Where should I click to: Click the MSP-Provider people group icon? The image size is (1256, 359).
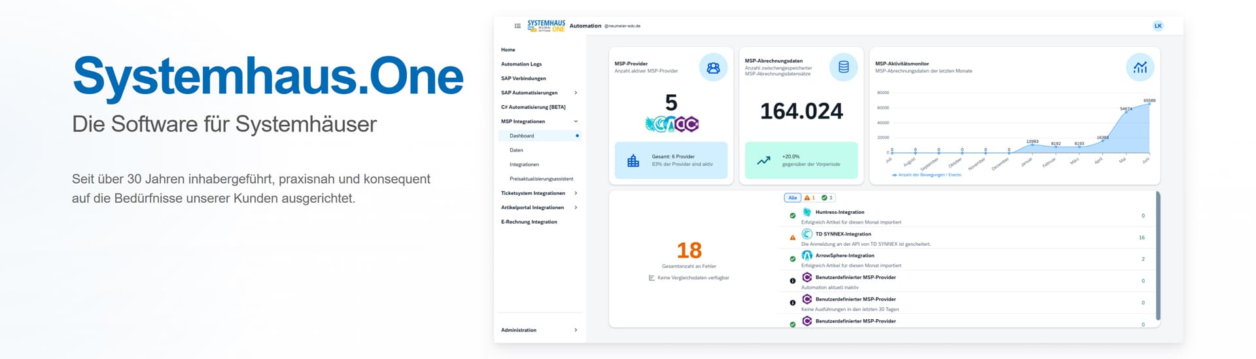[x=713, y=67]
